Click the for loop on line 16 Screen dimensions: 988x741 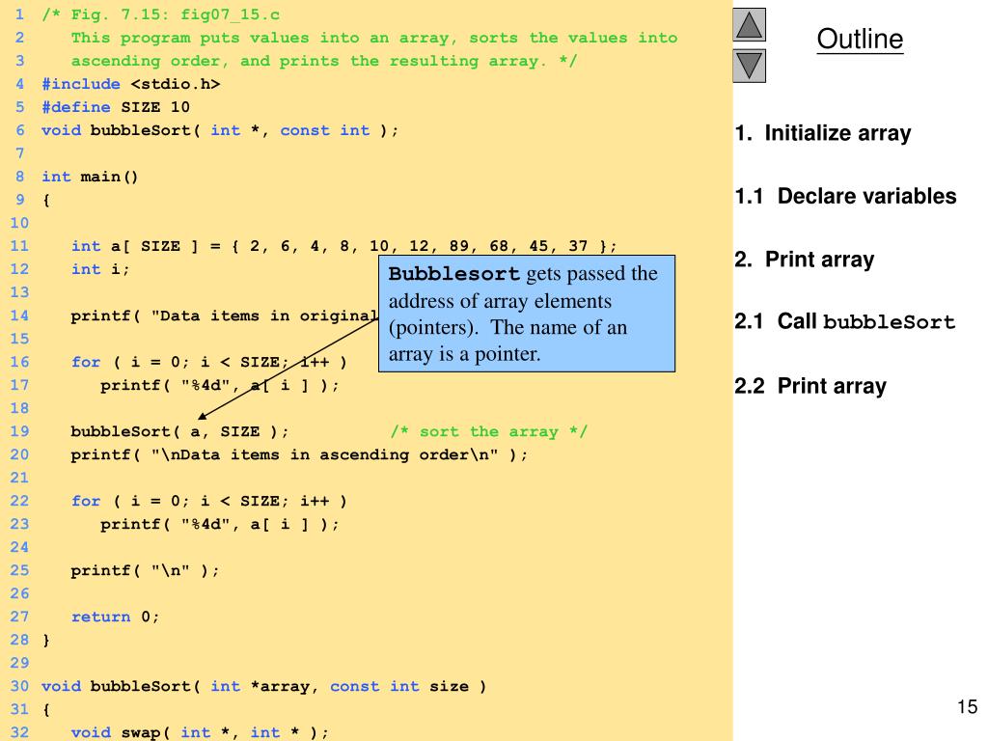209,363
